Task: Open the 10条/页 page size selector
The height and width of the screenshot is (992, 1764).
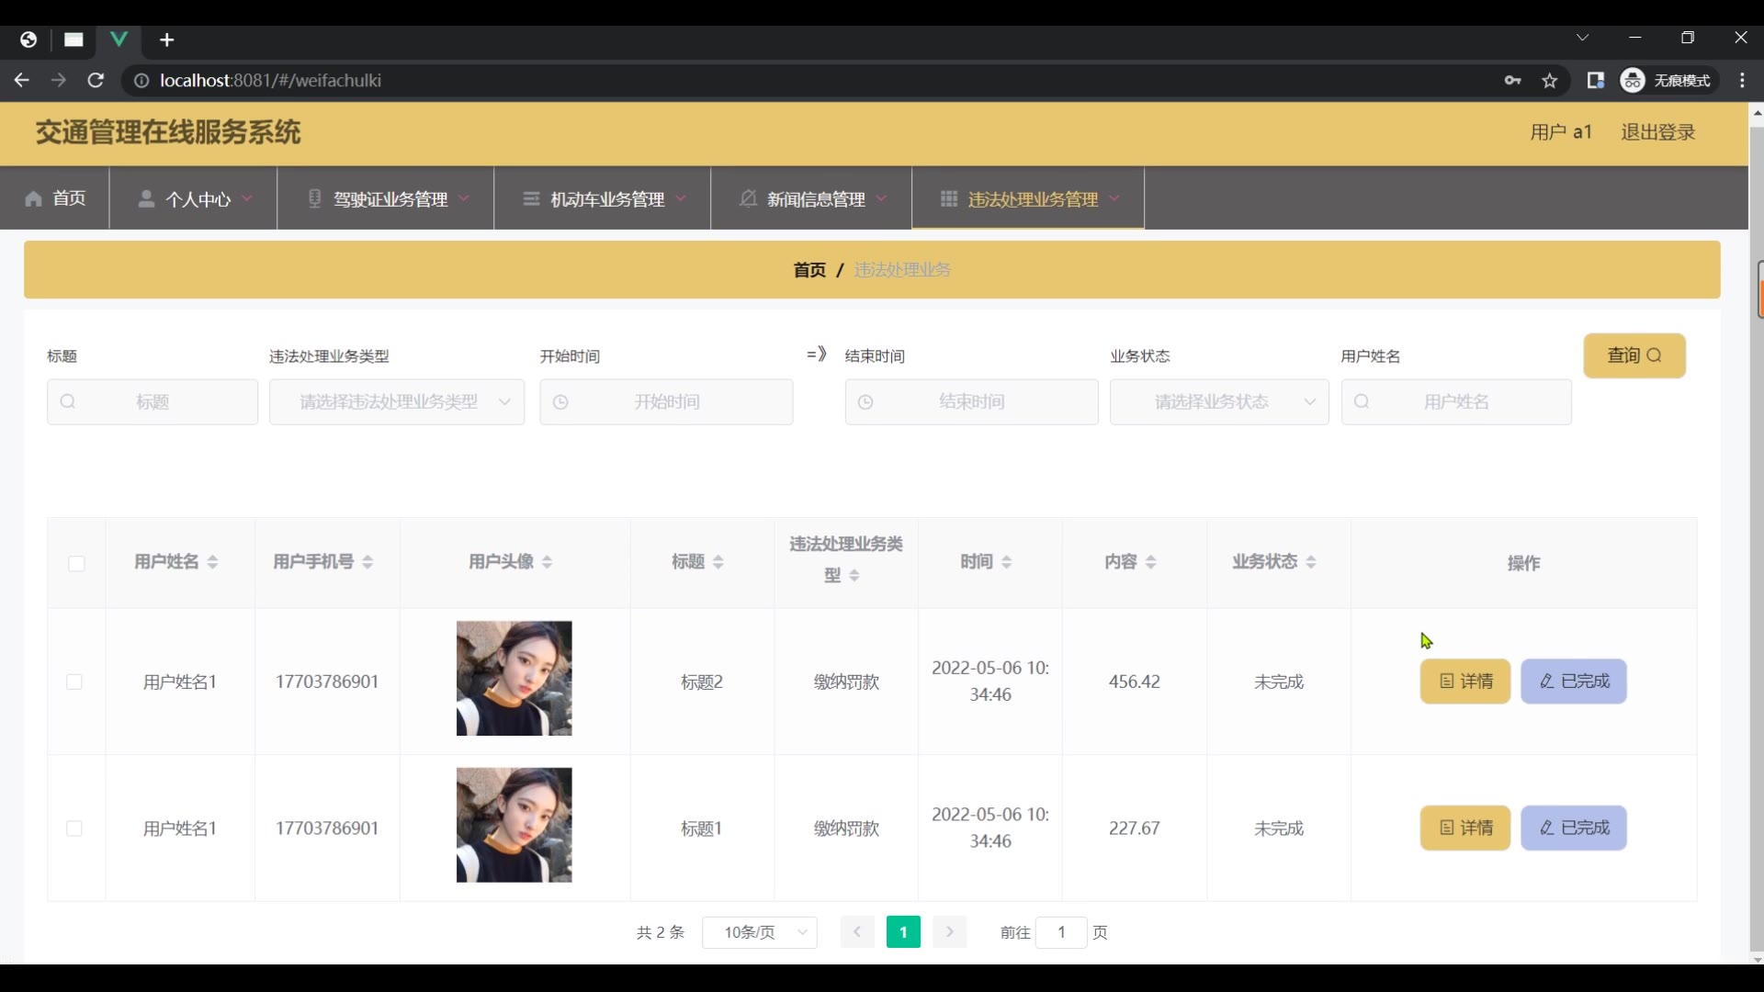Action: tap(760, 932)
